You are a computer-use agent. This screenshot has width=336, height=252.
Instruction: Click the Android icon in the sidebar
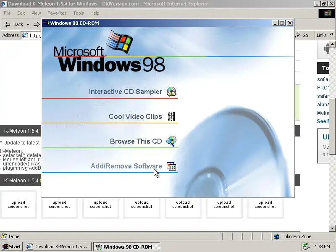click(326, 49)
